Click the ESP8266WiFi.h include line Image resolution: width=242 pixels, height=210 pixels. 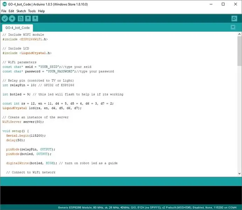25,39
